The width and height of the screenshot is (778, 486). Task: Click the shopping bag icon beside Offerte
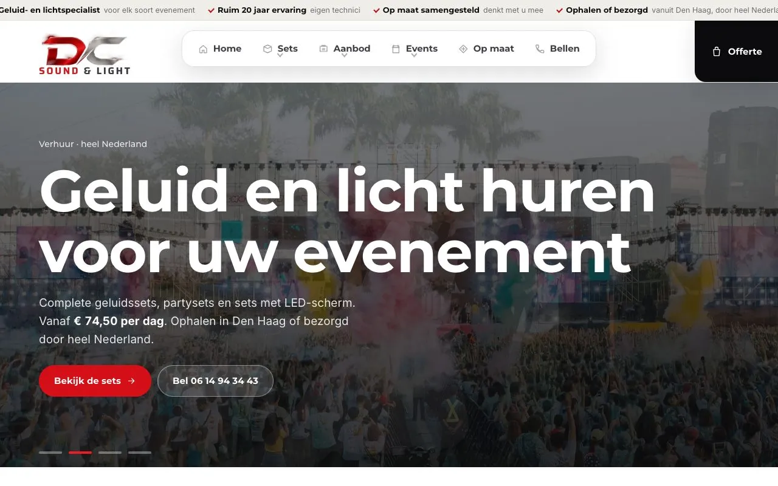[x=717, y=52]
